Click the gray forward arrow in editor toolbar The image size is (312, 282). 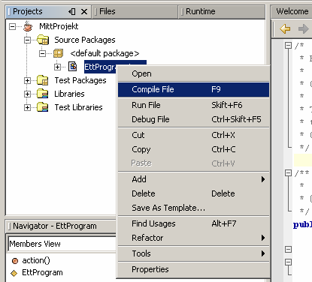pos(303,28)
